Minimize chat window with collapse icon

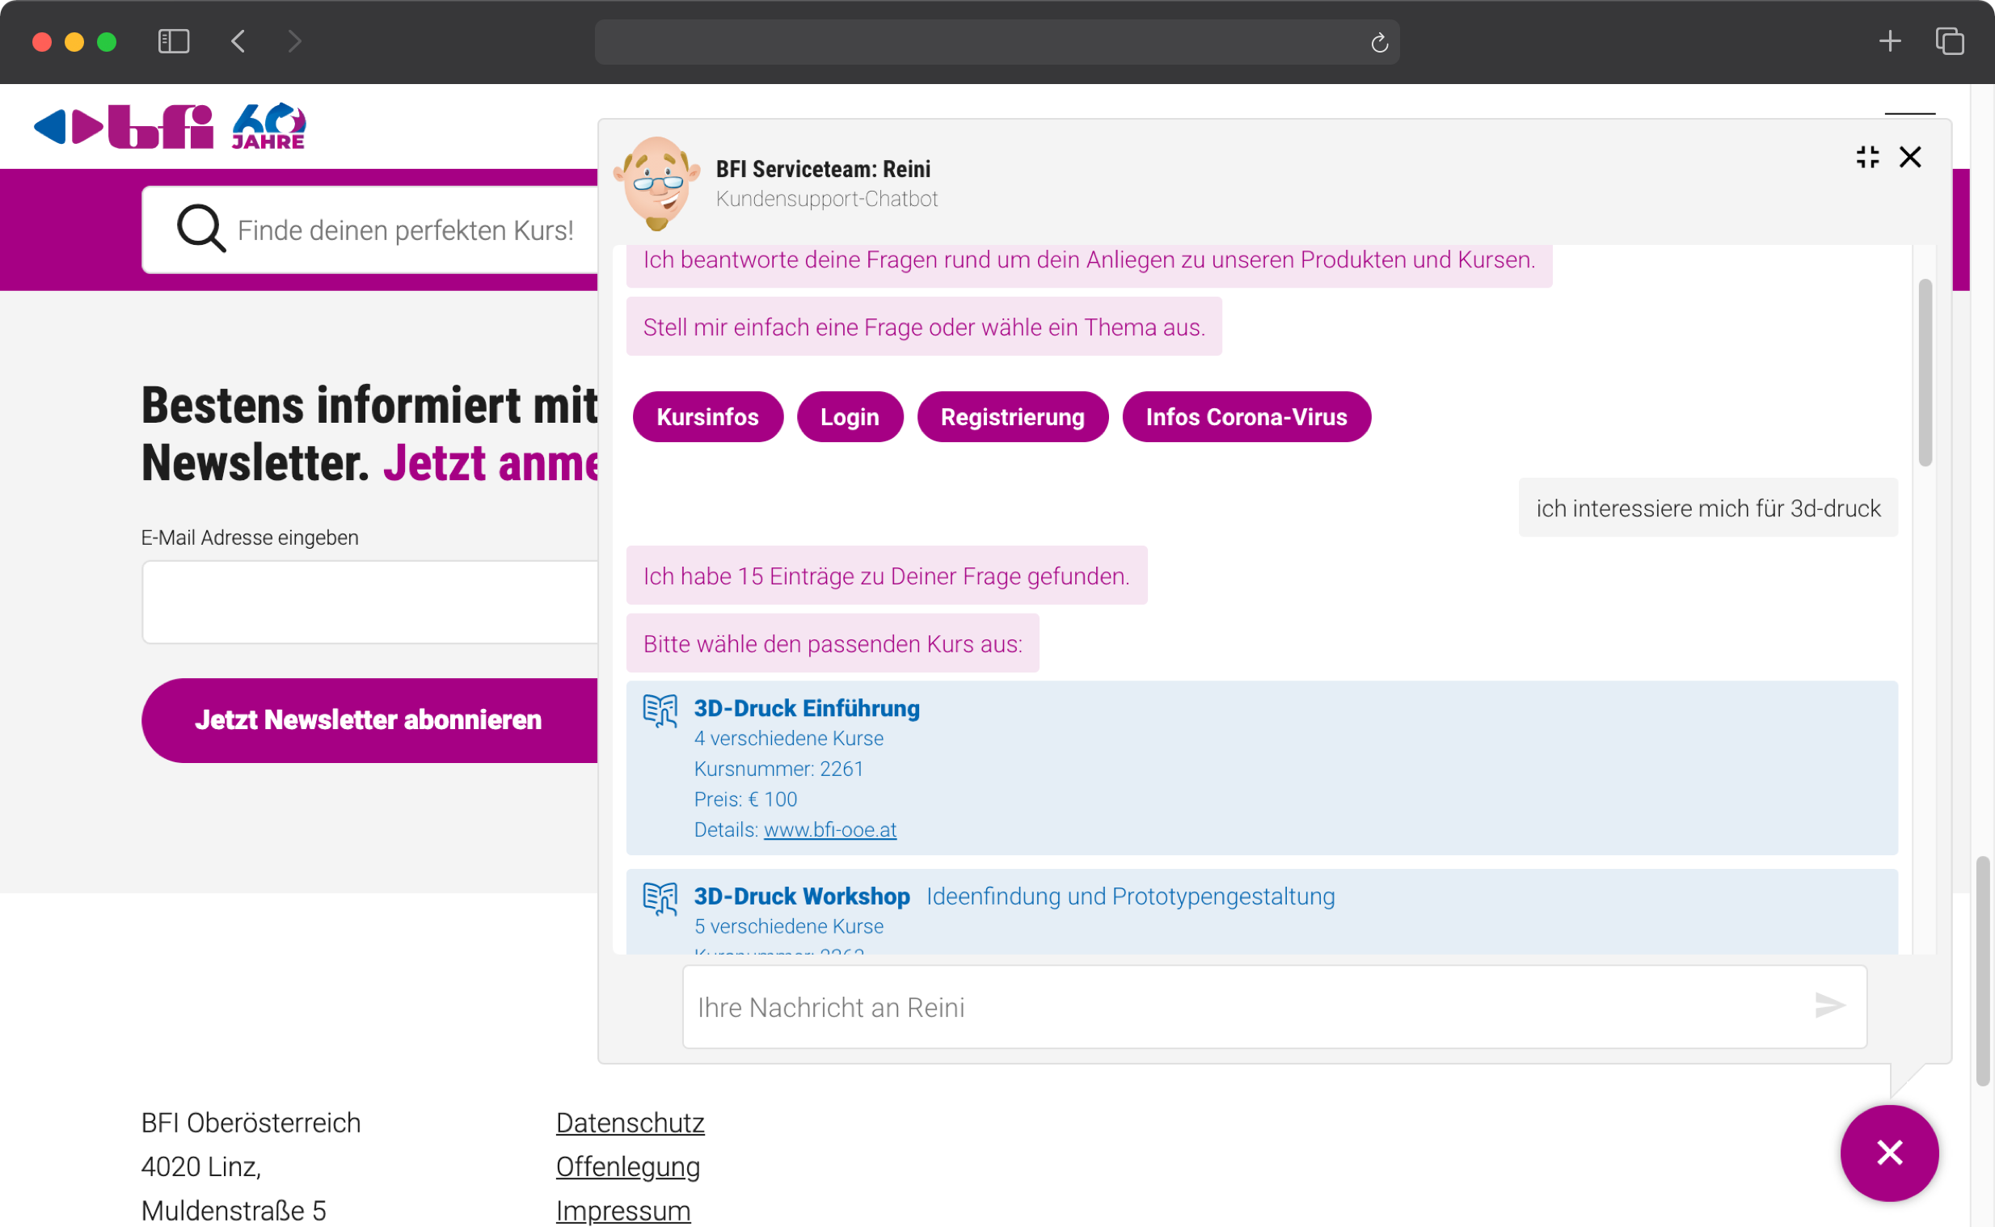(x=1866, y=157)
